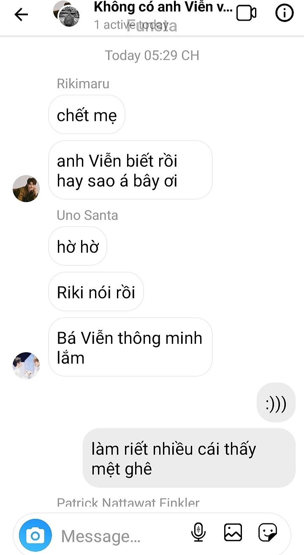Start a video call
This screenshot has width=304, height=555.
(247, 13)
